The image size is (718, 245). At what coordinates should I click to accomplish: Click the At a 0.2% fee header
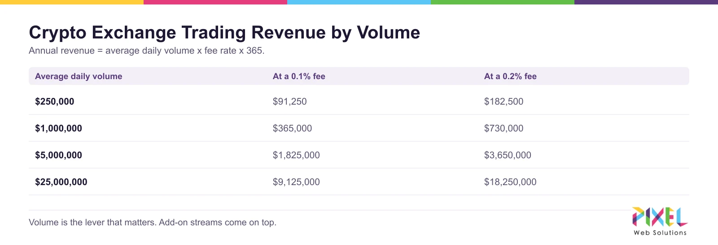510,76
